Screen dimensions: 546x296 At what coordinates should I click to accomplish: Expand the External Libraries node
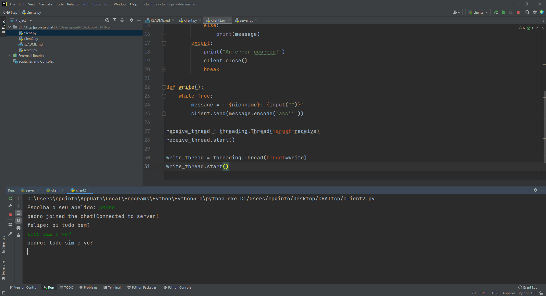[10, 55]
